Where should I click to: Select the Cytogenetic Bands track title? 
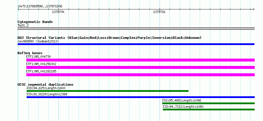coord(35,22)
